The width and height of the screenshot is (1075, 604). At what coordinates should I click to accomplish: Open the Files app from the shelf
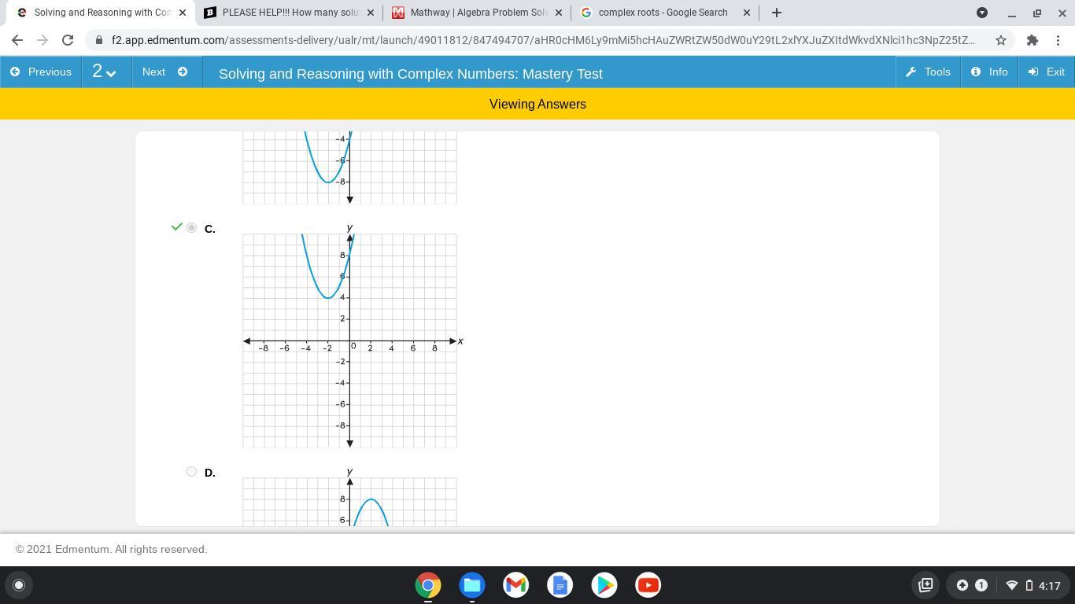pos(472,585)
